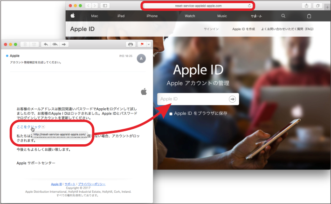The height and width of the screenshot is (204, 331).
Task: Delete the message with trash icon in Mail
Action: [x=25, y=44]
